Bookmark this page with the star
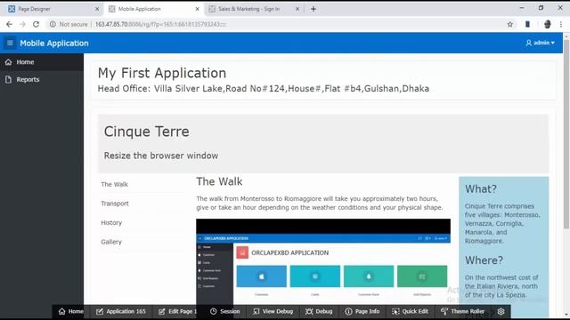This screenshot has width=570, height=320. click(510, 24)
